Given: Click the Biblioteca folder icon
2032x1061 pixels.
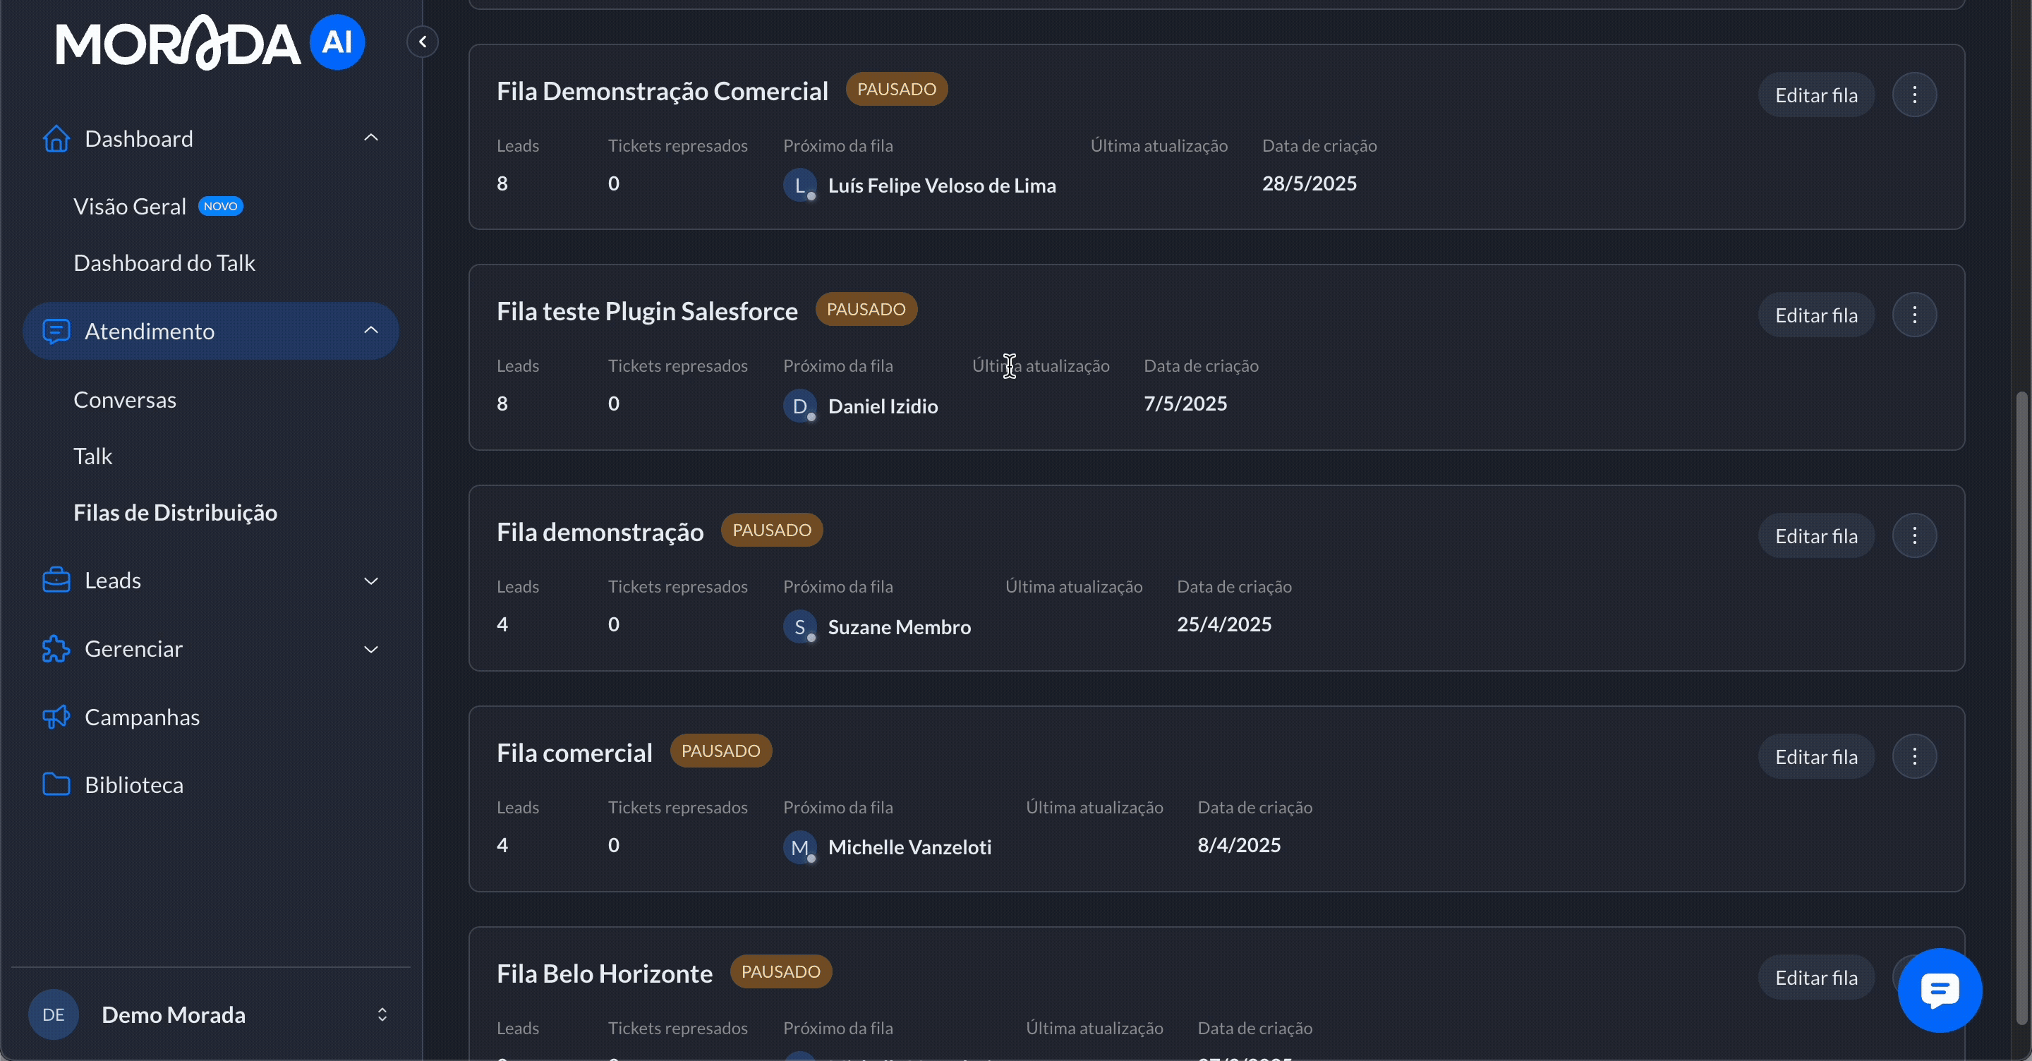Looking at the screenshot, I should pos(56,784).
